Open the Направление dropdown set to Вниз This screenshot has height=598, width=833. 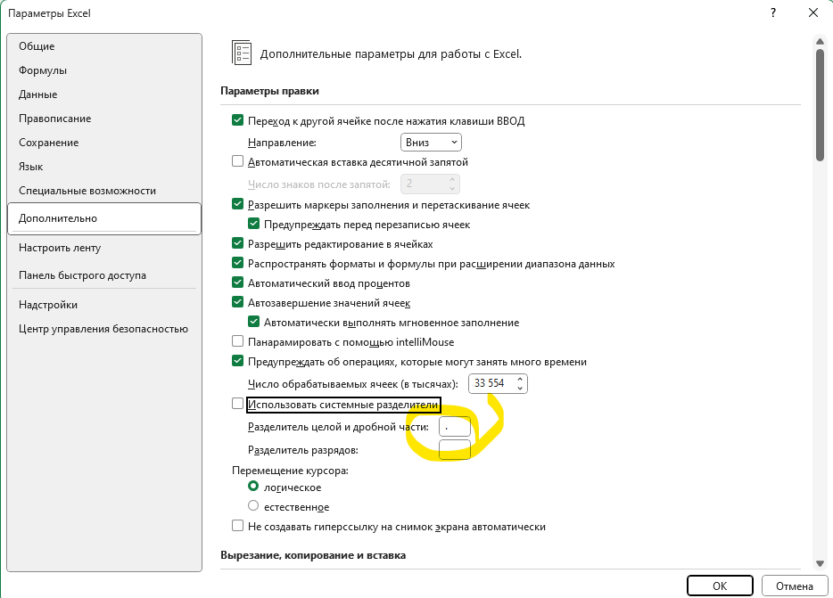431,143
